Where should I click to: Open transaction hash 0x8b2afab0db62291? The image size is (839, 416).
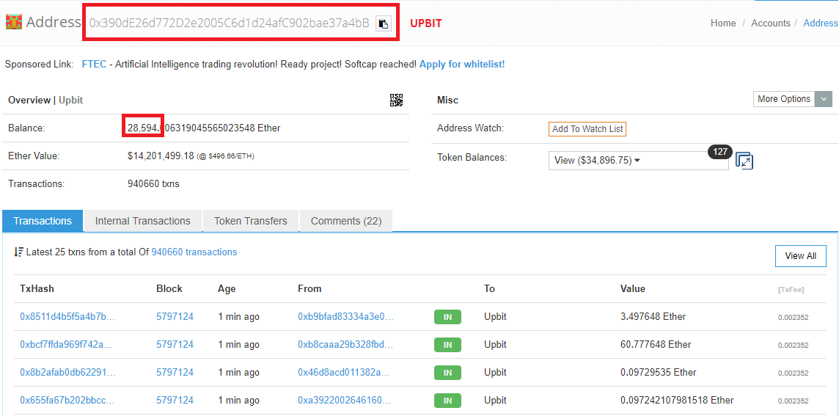(x=67, y=372)
